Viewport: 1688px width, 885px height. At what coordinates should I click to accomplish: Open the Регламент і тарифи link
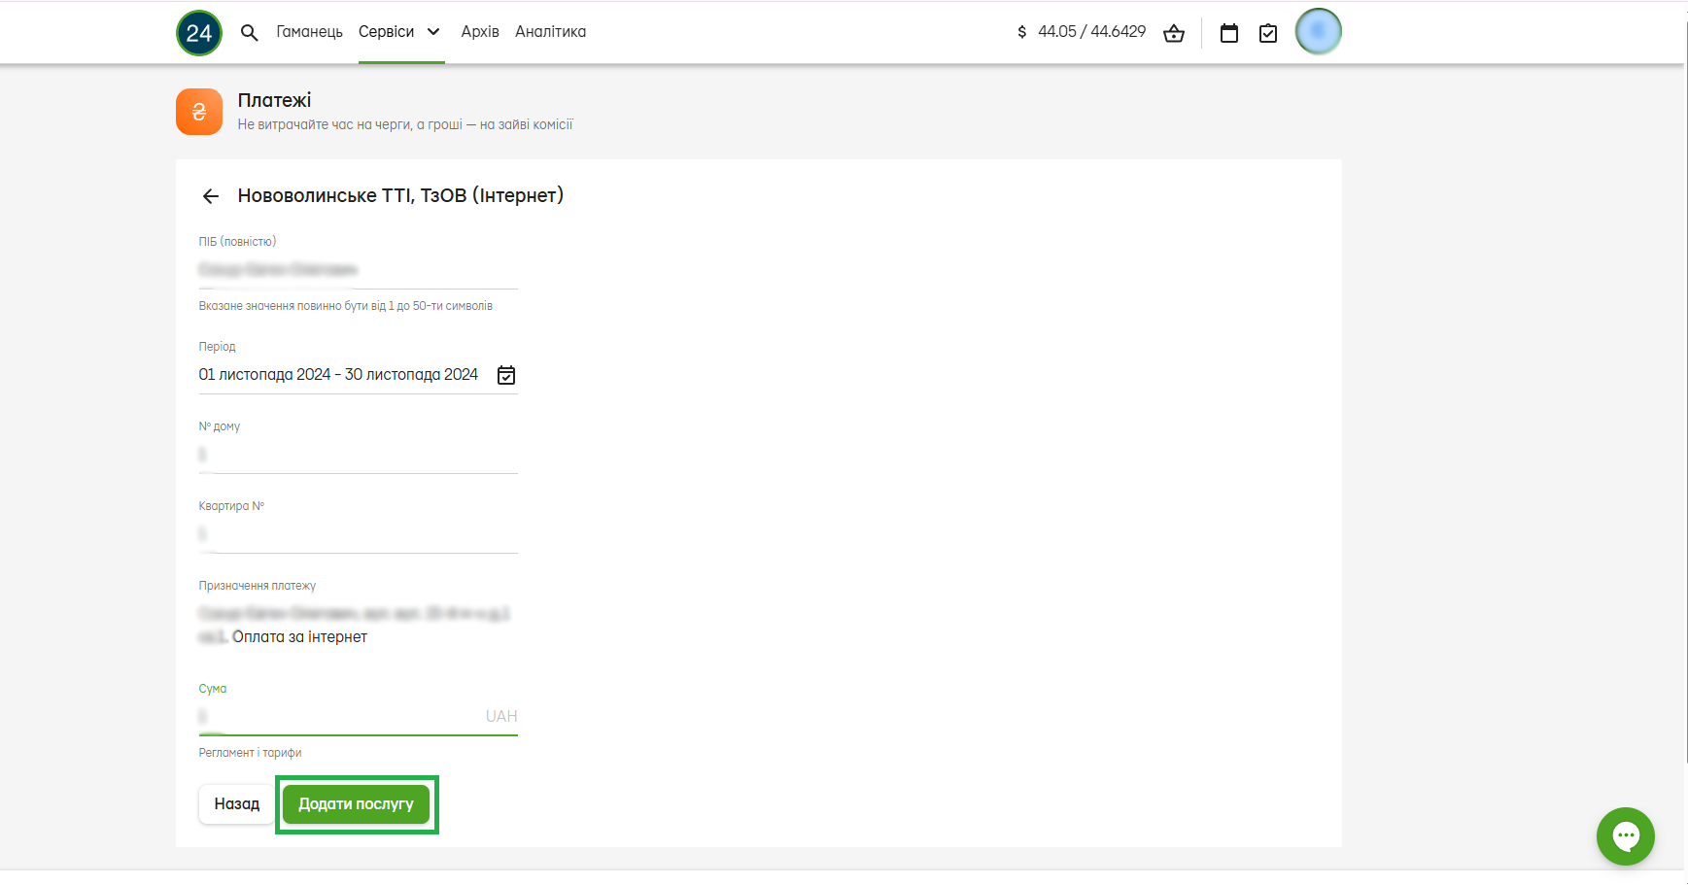pyautogui.click(x=251, y=753)
